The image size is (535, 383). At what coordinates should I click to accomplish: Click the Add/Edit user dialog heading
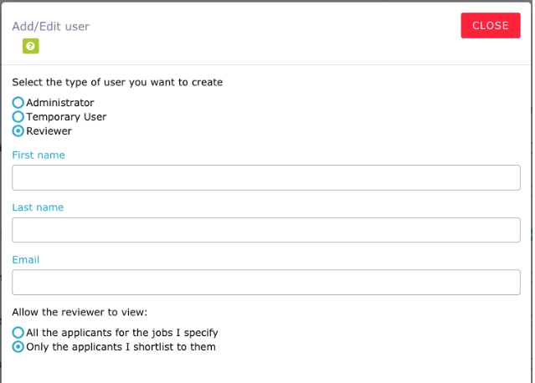point(51,27)
